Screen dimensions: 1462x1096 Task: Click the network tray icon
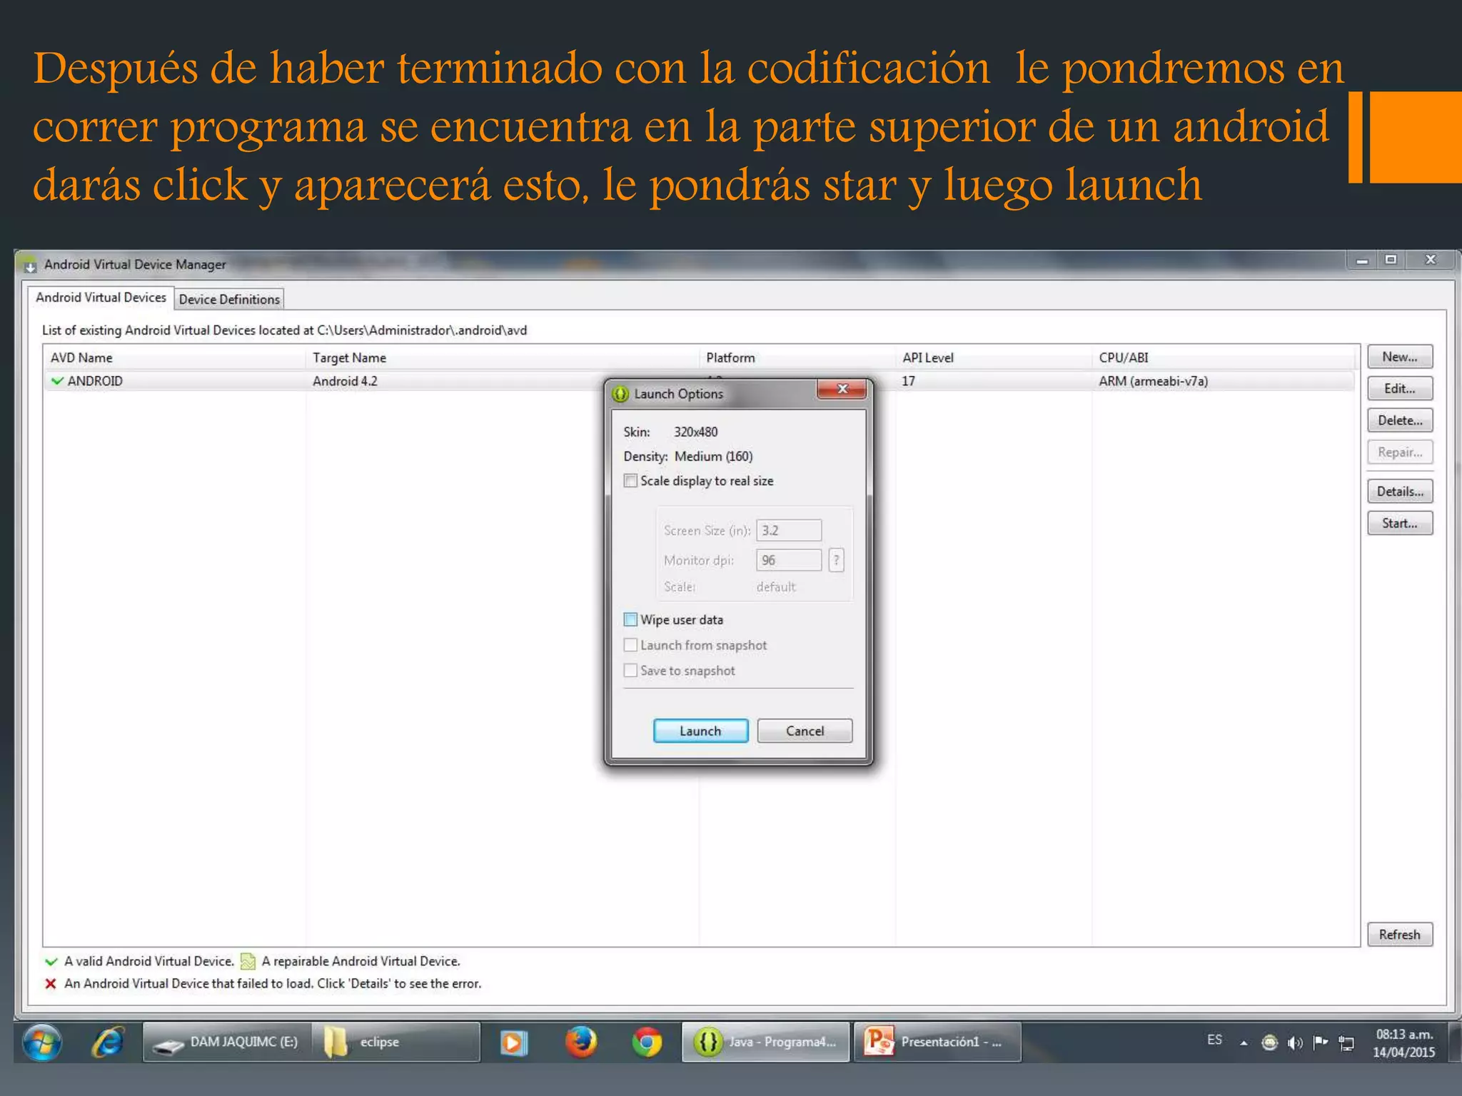pos(1346,1043)
